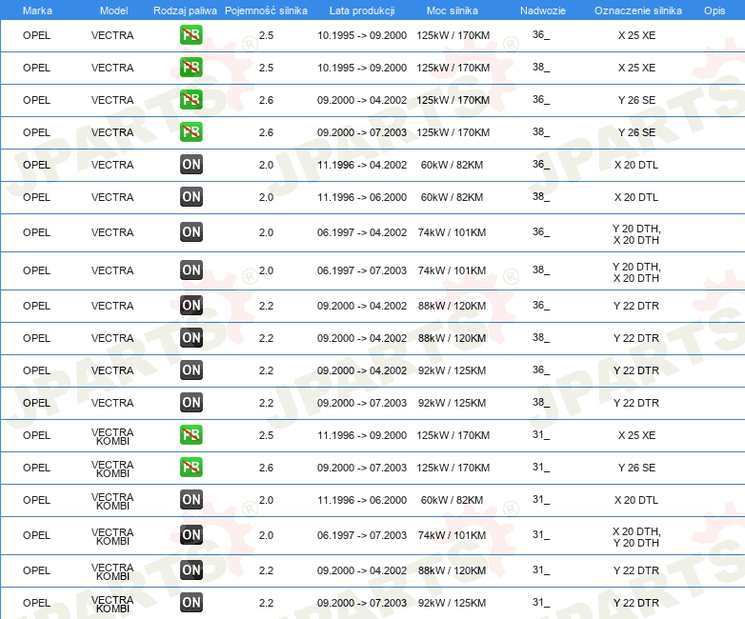
Task: Click Y 26 SE in the body 36_ row
Action: click(636, 100)
